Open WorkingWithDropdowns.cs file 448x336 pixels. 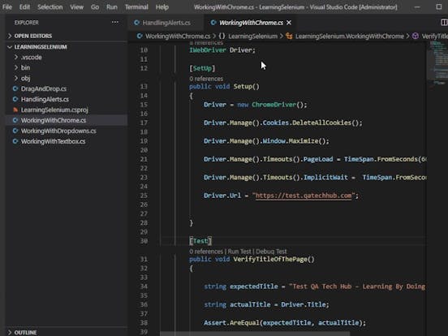tap(58, 131)
